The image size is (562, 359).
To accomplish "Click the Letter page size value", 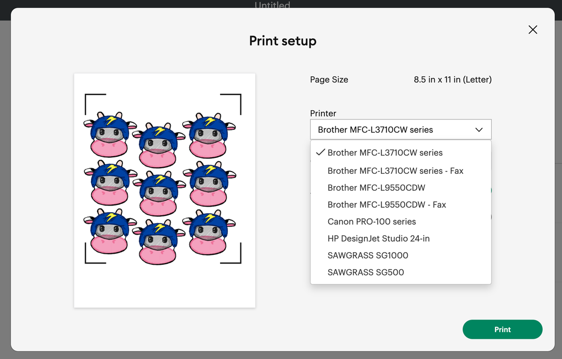I will pos(452,79).
